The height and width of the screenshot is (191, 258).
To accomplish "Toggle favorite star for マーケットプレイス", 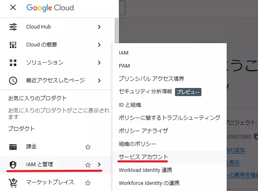I will (88, 183).
